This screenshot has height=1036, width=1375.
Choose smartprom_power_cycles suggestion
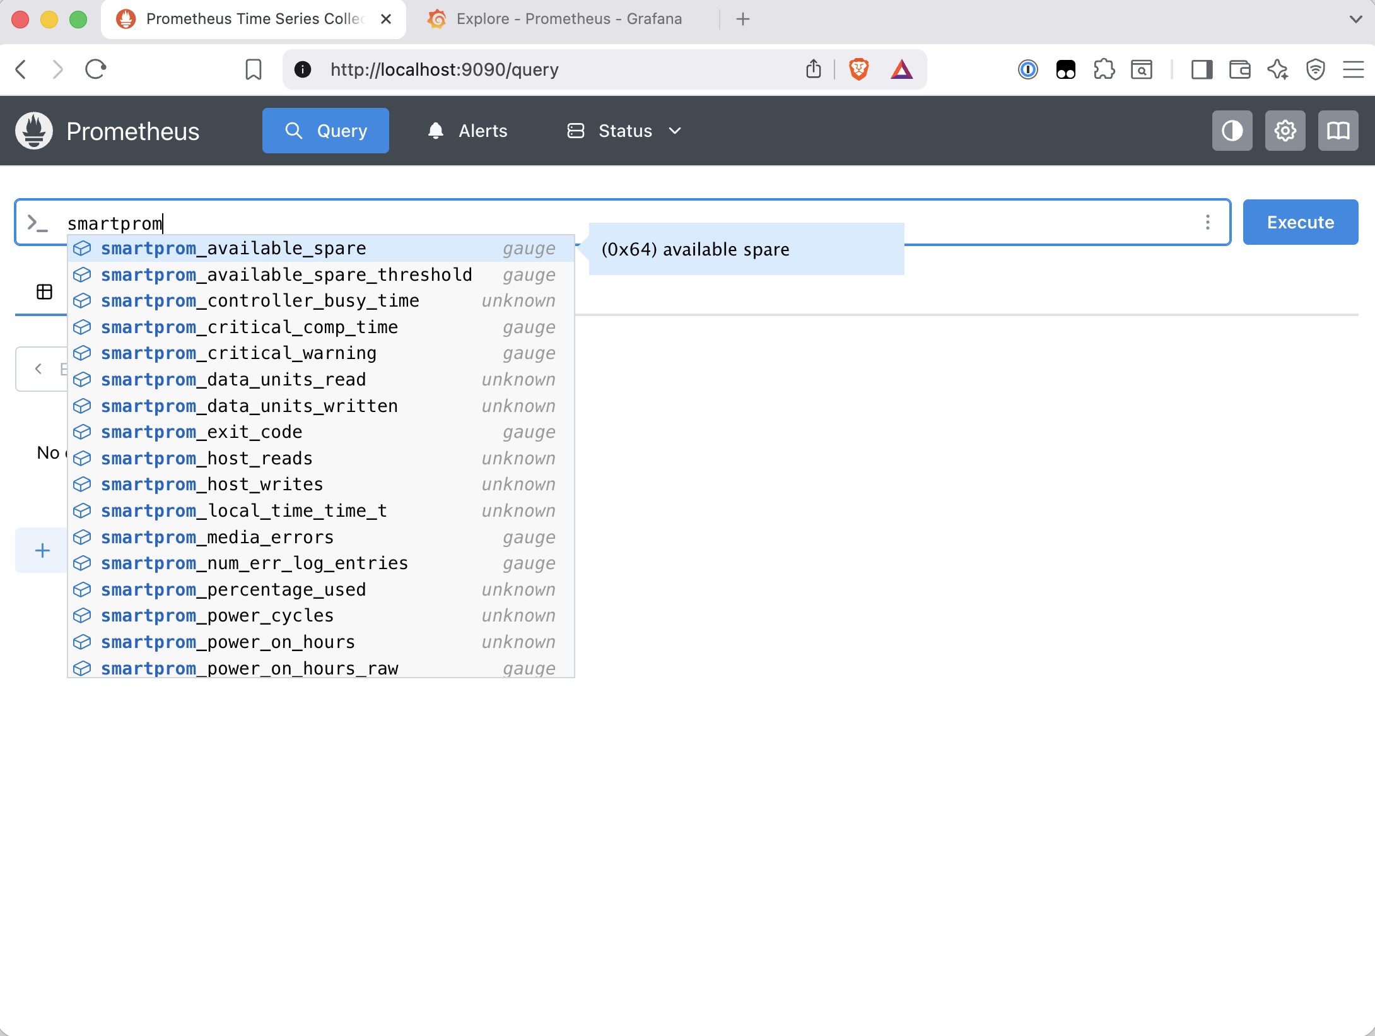click(321, 616)
